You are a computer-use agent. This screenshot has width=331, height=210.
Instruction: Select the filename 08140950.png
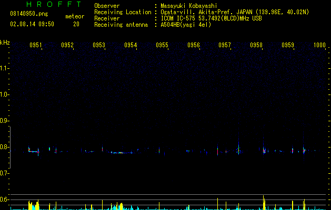tap(29, 14)
